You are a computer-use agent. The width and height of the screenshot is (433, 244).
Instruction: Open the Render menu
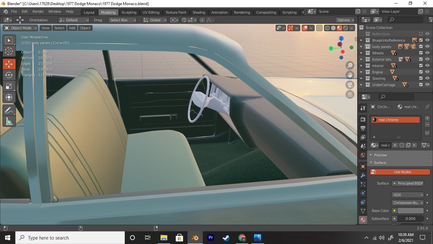point(38,11)
